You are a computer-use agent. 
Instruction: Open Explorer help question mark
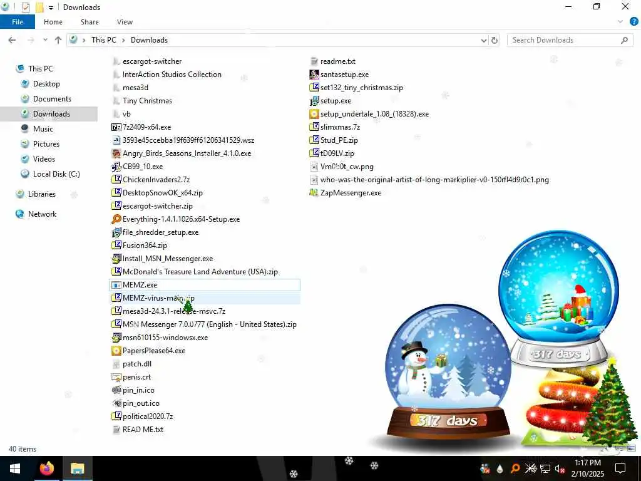click(x=633, y=22)
